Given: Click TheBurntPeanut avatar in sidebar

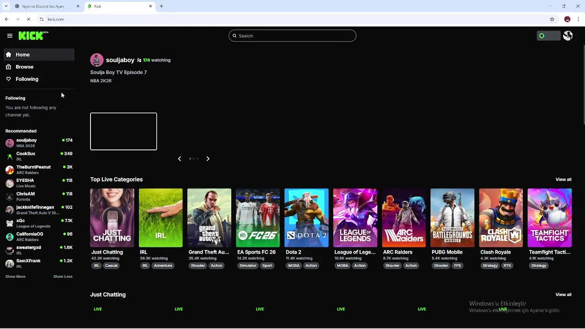Looking at the screenshot, I should [x=10, y=170].
